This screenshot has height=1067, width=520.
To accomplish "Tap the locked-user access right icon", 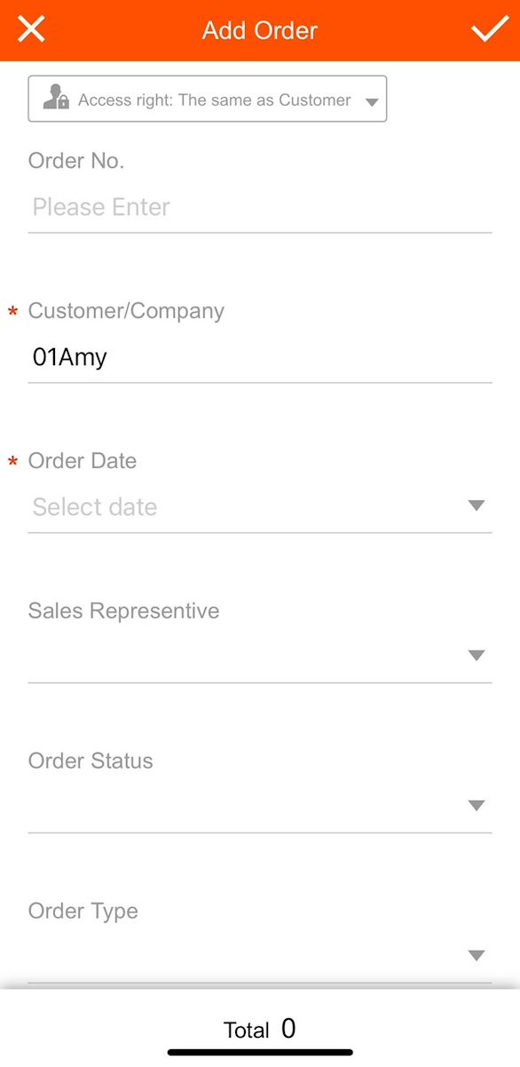I will 56,98.
